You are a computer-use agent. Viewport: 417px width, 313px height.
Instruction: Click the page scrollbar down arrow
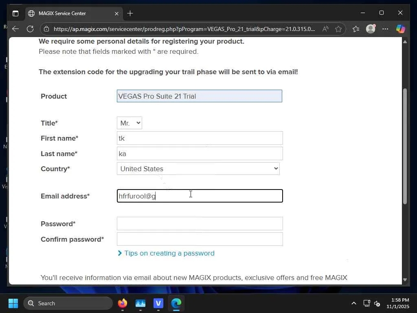(405, 280)
